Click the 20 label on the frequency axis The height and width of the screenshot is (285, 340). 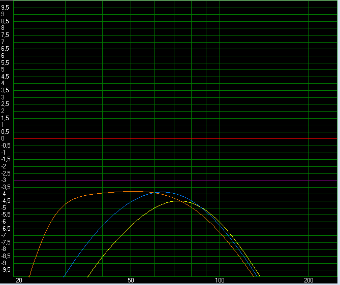pyautogui.click(x=19, y=280)
